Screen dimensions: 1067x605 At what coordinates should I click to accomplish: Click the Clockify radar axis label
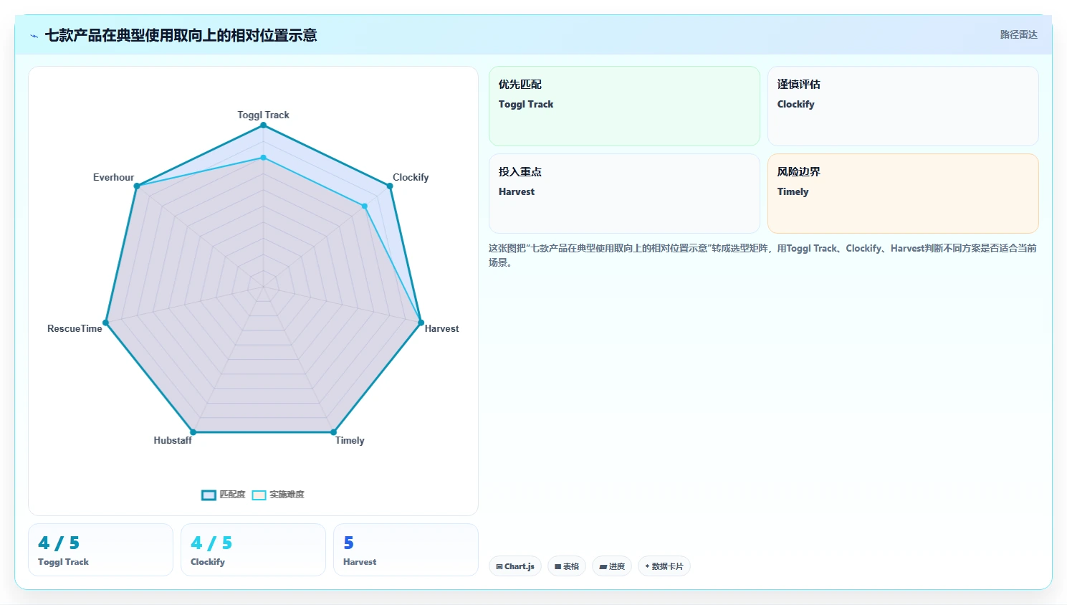[x=411, y=177]
